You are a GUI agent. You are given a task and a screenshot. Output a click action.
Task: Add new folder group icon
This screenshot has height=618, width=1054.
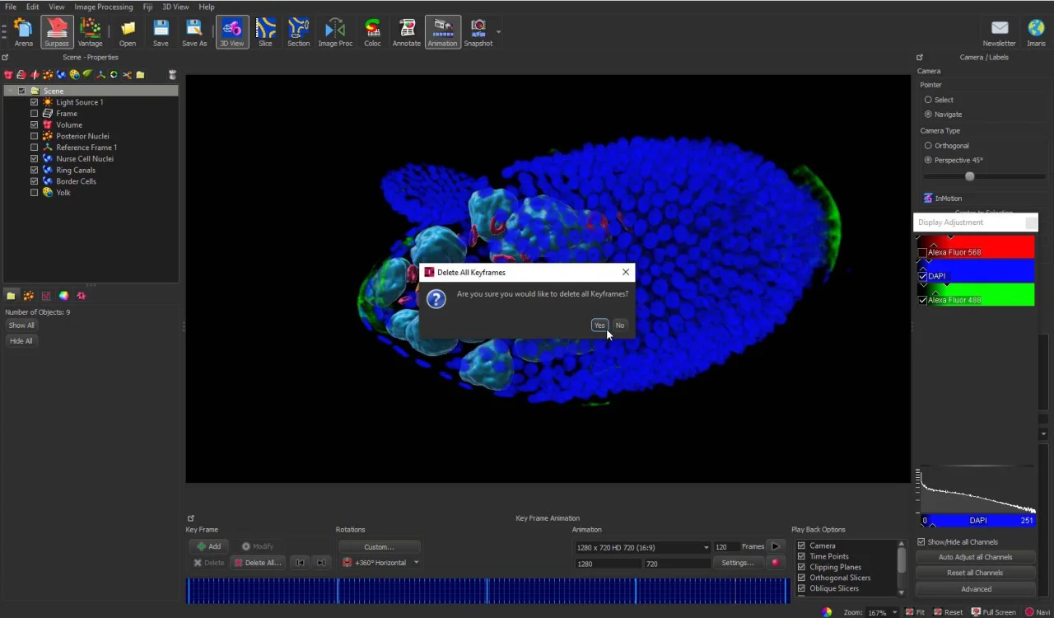pyautogui.click(x=140, y=75)
